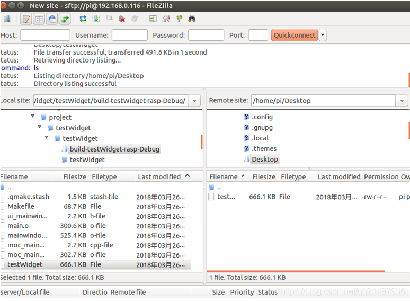
Task: Search for files with binoculars icon
Action: point(192,19)
